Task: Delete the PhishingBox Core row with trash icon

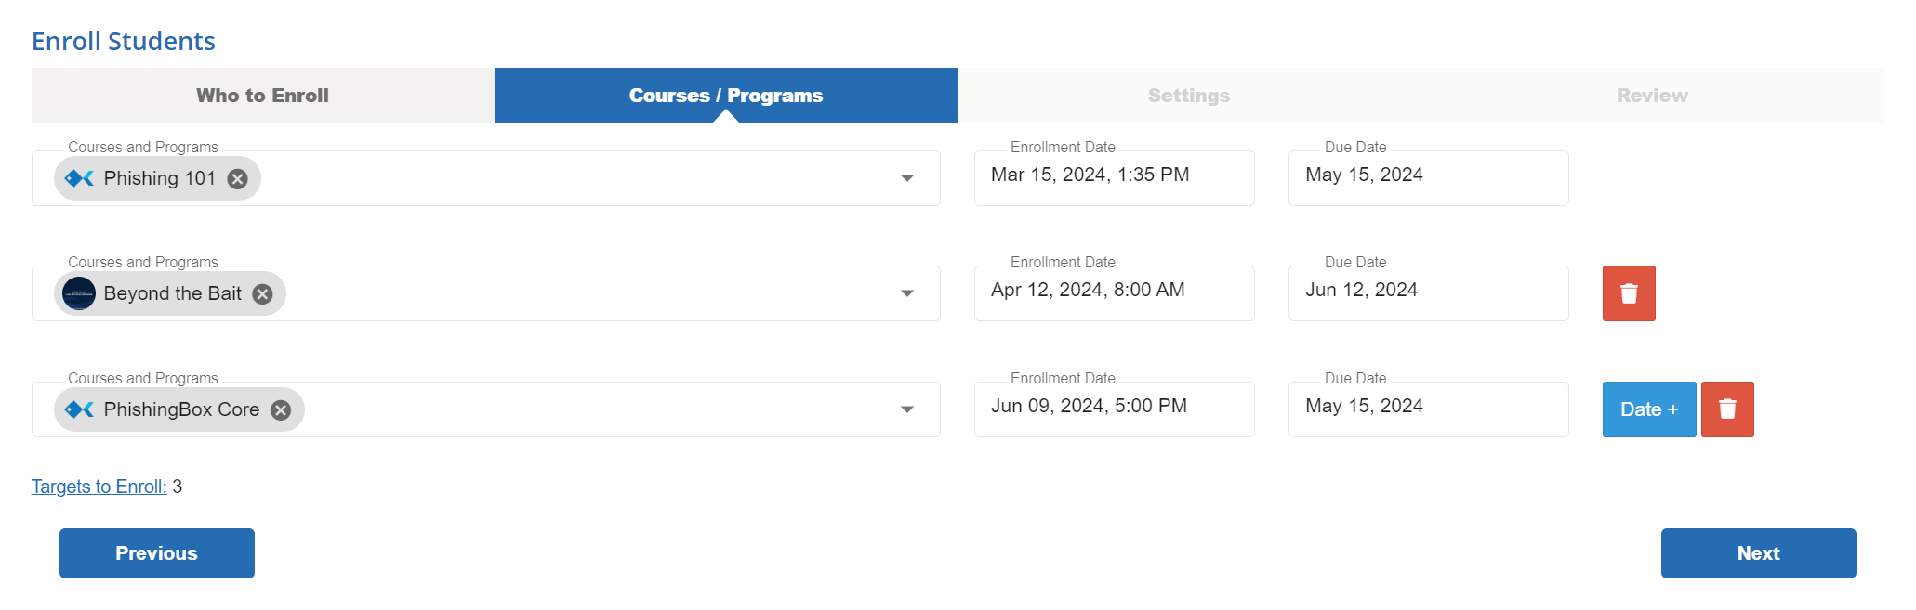Action: (1727, 409)
